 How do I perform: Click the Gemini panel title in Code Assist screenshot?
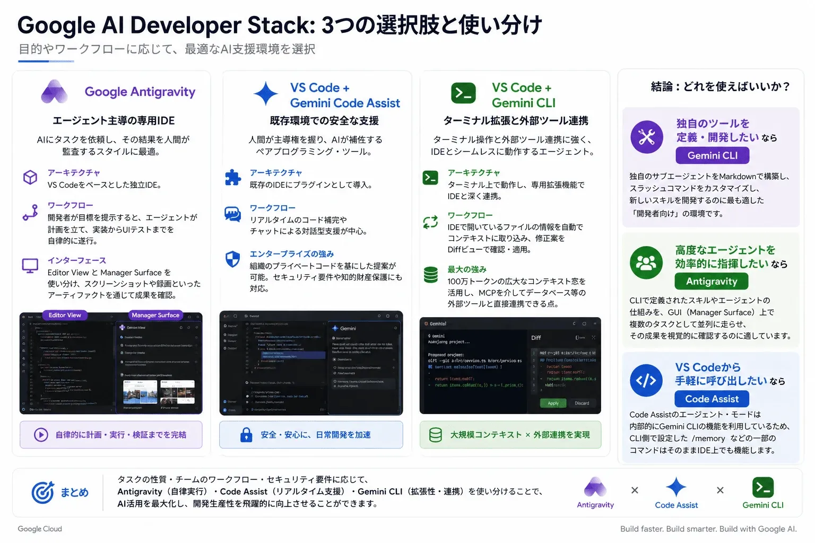(x=348, y=328)
